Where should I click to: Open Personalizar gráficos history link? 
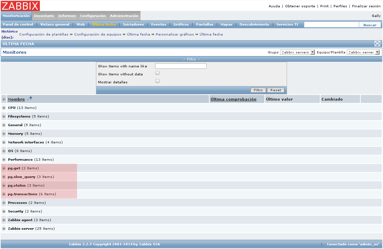coord(175,35)
